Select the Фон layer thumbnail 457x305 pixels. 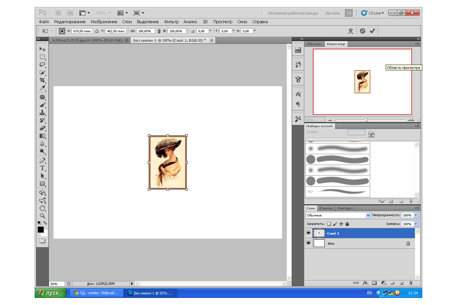tap(319, 243)
